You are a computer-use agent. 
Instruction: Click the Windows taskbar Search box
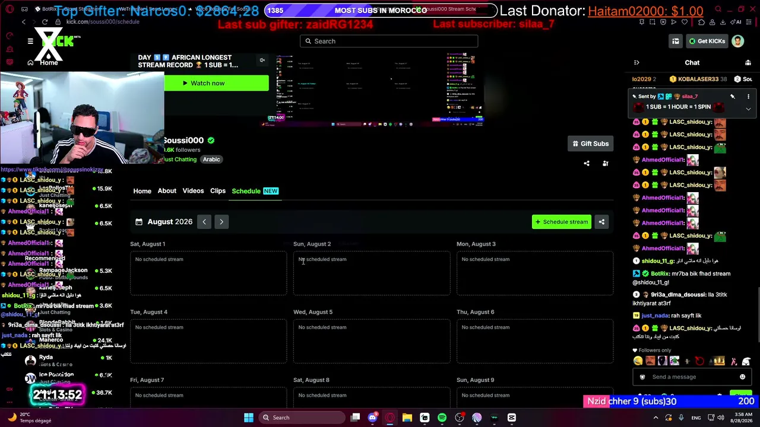point(301,418)
